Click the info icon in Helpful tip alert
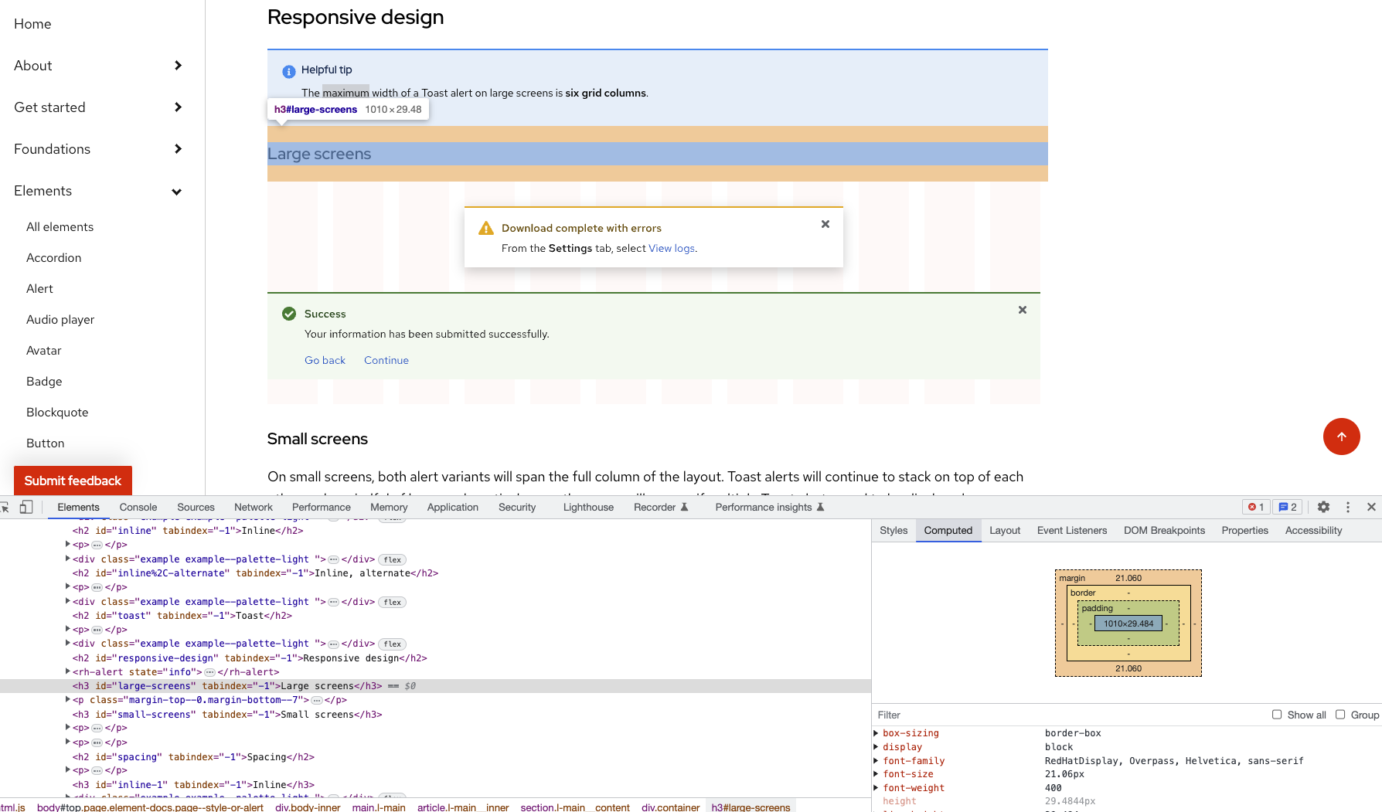Screen dimensions: 1382x812 289,70
